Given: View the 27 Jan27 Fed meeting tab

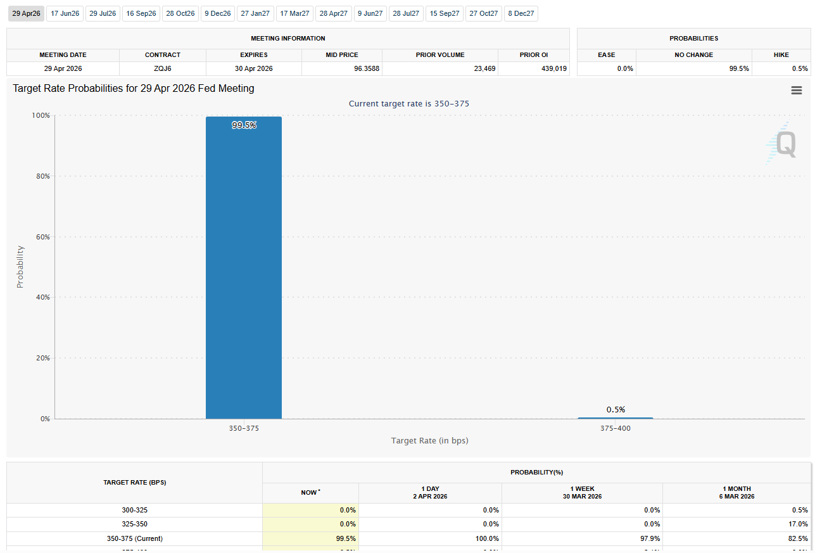Looking at the screenshot, I should click(x=255, y=13).
